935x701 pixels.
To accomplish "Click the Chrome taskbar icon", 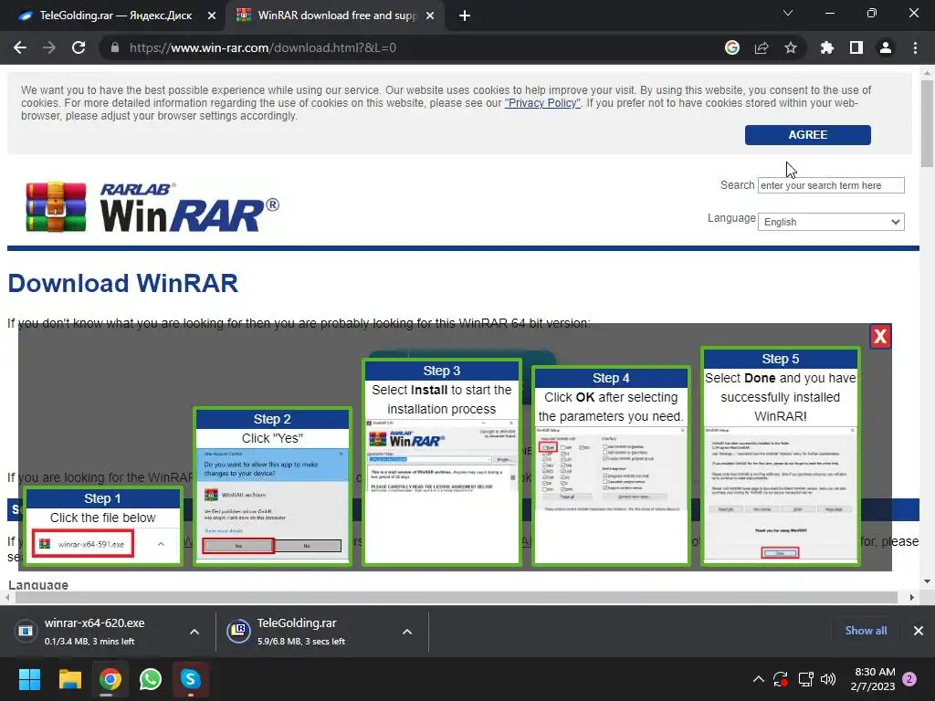I will 110,679.
